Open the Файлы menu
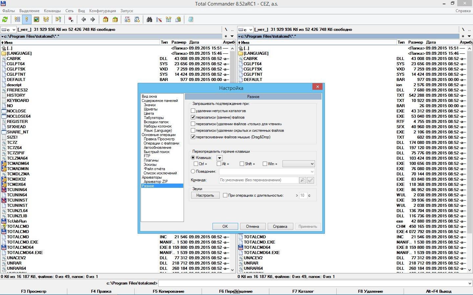 9,11
